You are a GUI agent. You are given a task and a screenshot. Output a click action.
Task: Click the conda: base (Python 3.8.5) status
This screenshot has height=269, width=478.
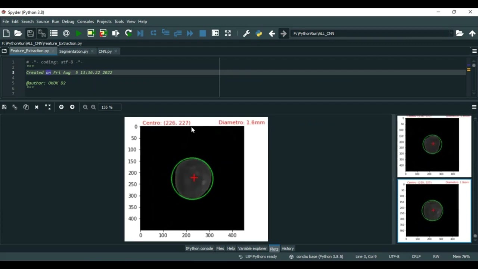pyautogui.click(x=316, y=257)
